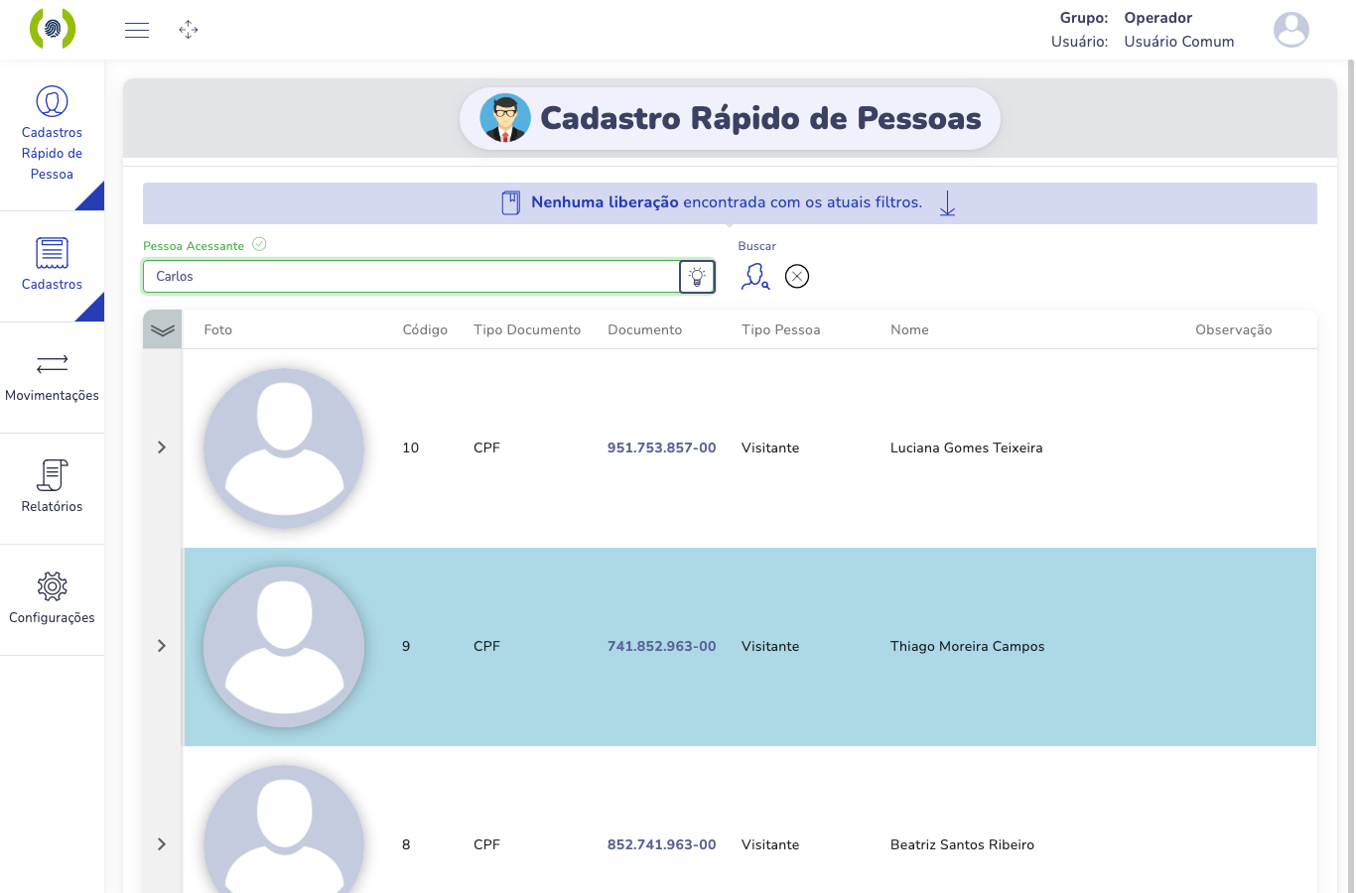Image resolution: width=1356 pixels, height=893 pixels.
Task: Click the Observação column header
Action: [x=1234, y=329]
